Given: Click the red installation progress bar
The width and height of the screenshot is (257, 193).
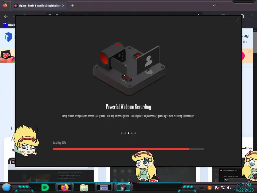Looking at the screenshot, I should (128, 149).
